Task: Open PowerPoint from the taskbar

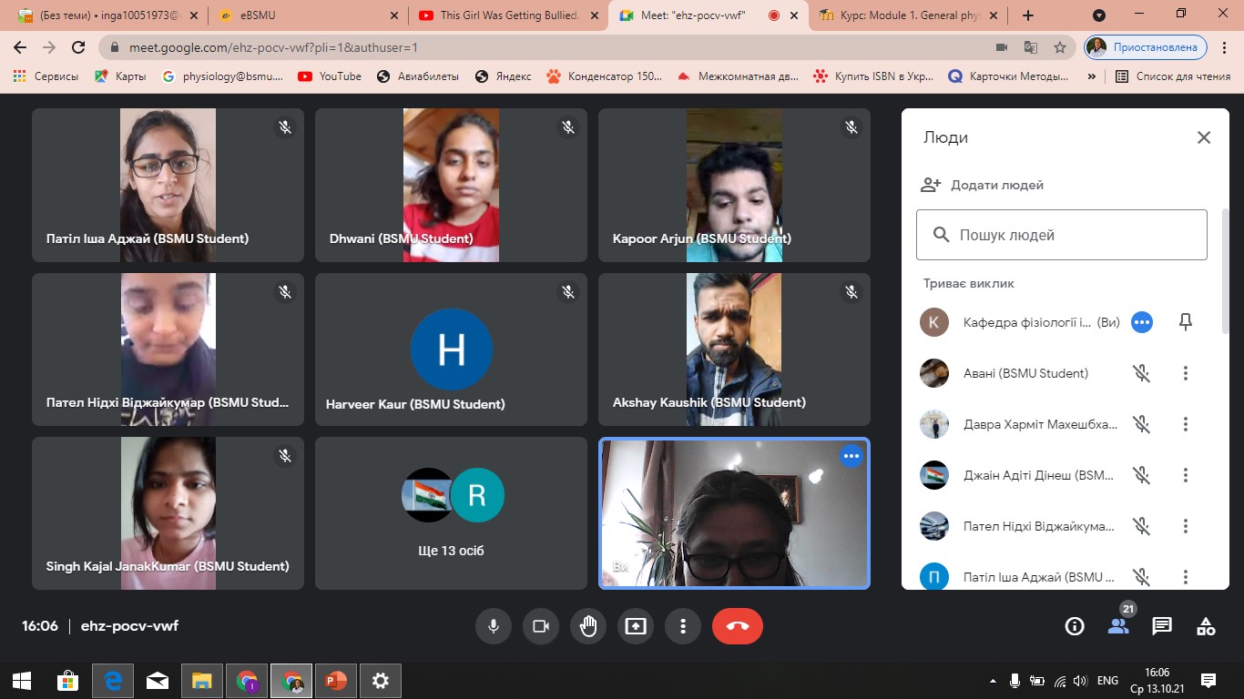Action: 336,681
